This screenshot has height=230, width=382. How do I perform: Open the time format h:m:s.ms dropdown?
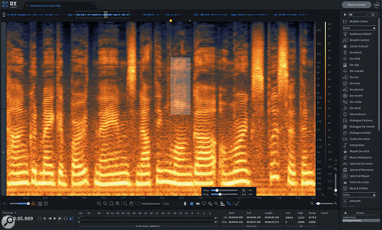click(9, 213)
